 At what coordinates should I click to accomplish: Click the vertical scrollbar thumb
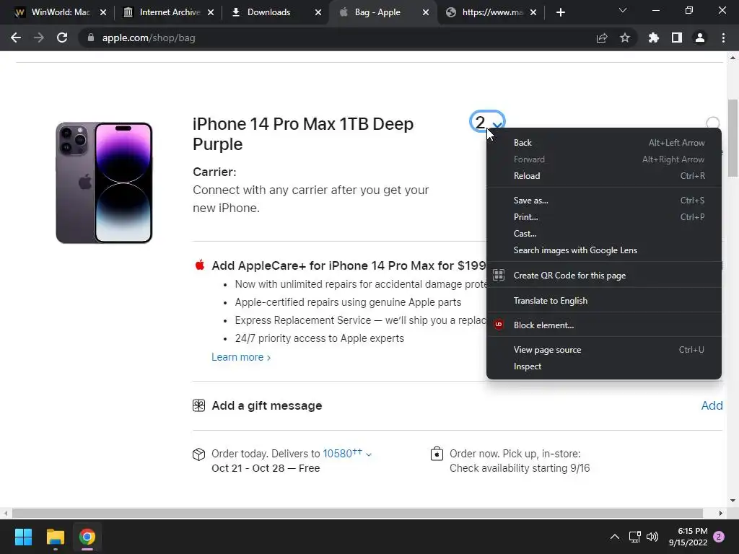(x=733, y=138)
